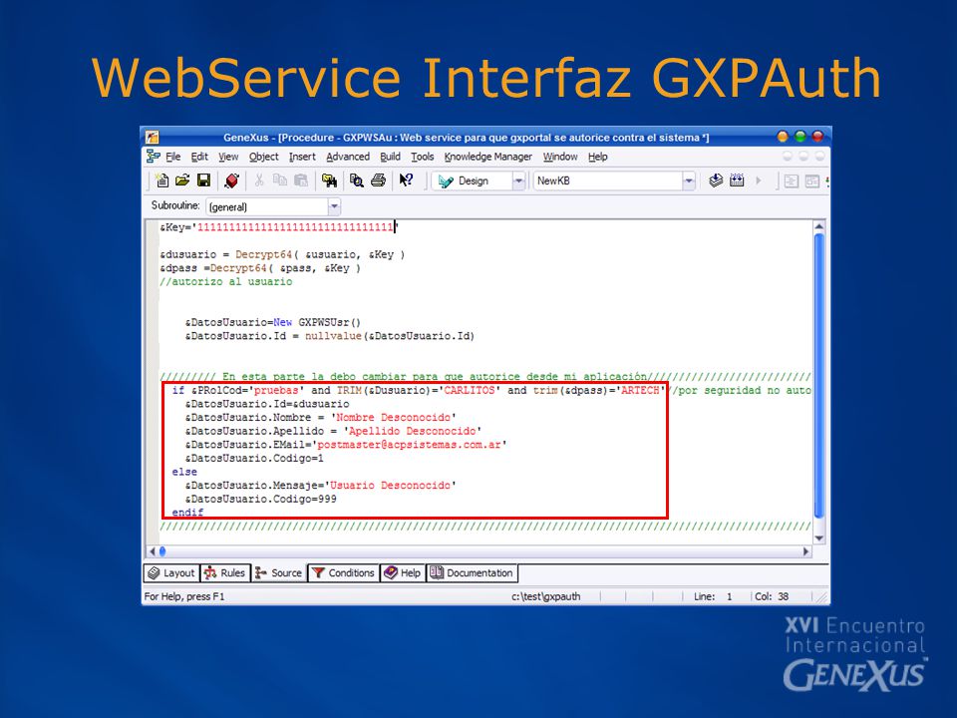Click the Copy toolbar icon
Image resolution: width=957 pixels, height=718 pixels.
coord(280,180)
